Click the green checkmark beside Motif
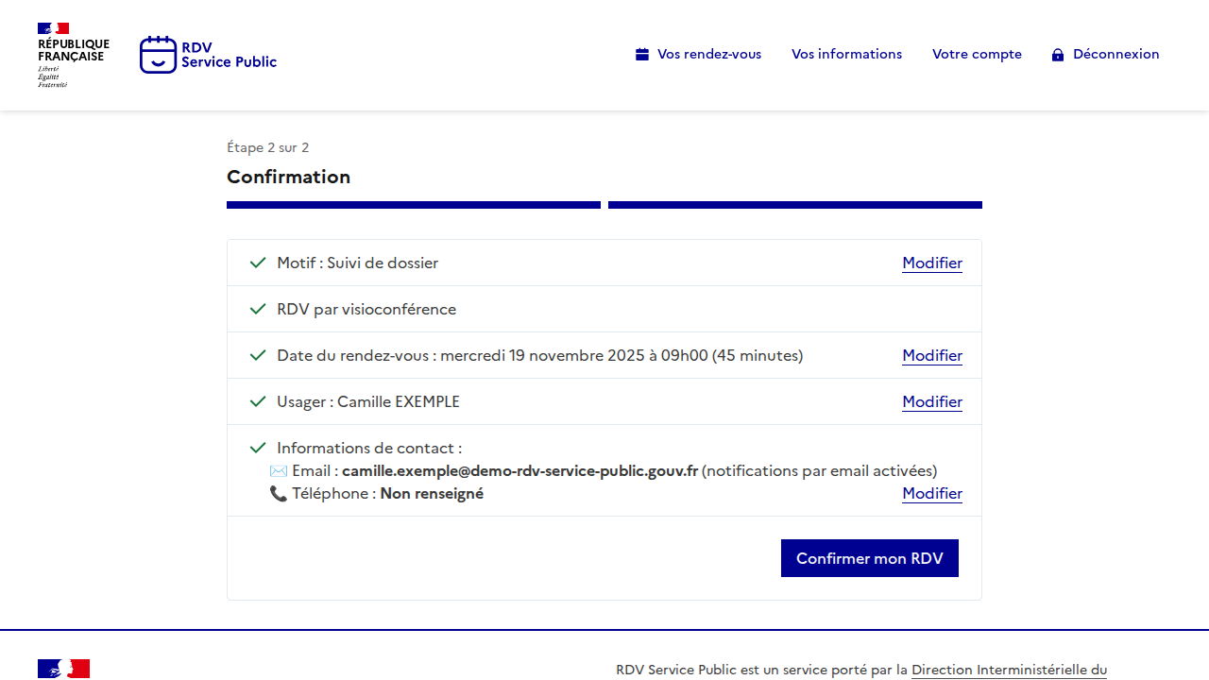The height and width of the screenshot is (680, 1209). click(258, 263)
